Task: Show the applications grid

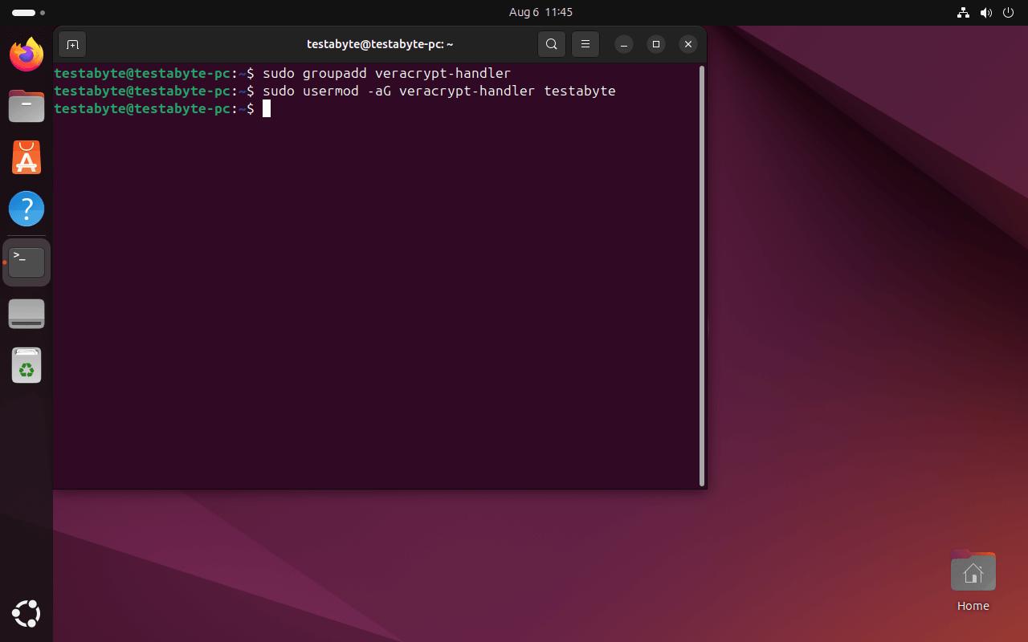Action: tap(26, 614)
